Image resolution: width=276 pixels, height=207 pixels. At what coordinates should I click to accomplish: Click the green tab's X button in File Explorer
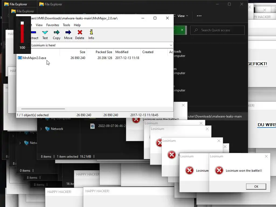[x=182, y=30]
